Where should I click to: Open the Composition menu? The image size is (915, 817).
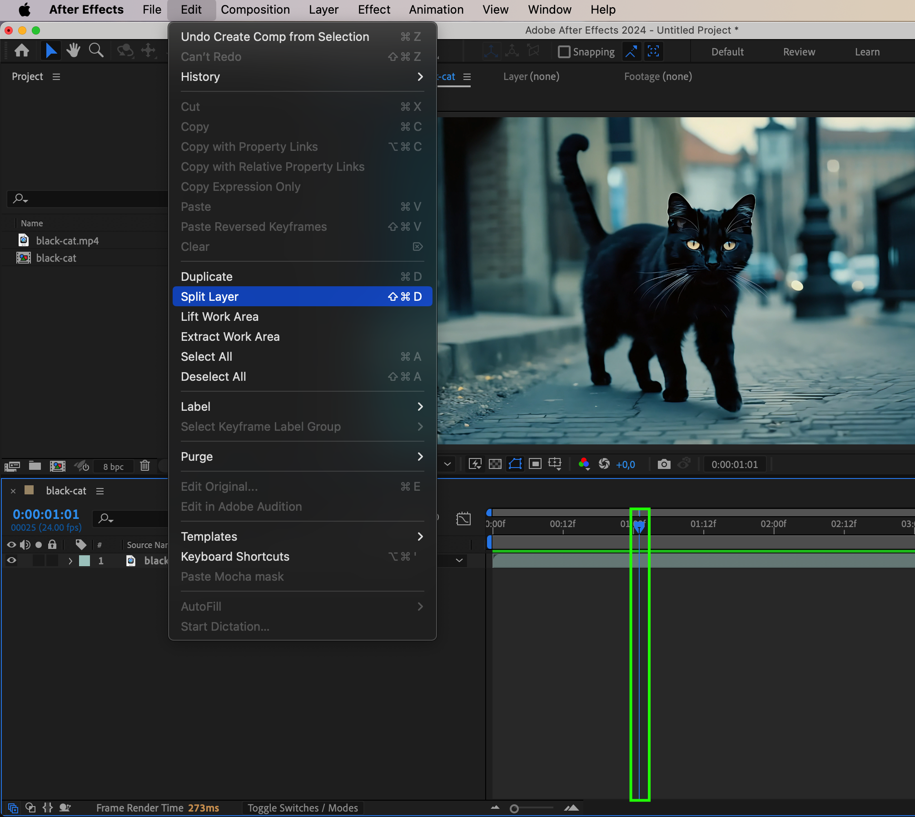point(255,10)
